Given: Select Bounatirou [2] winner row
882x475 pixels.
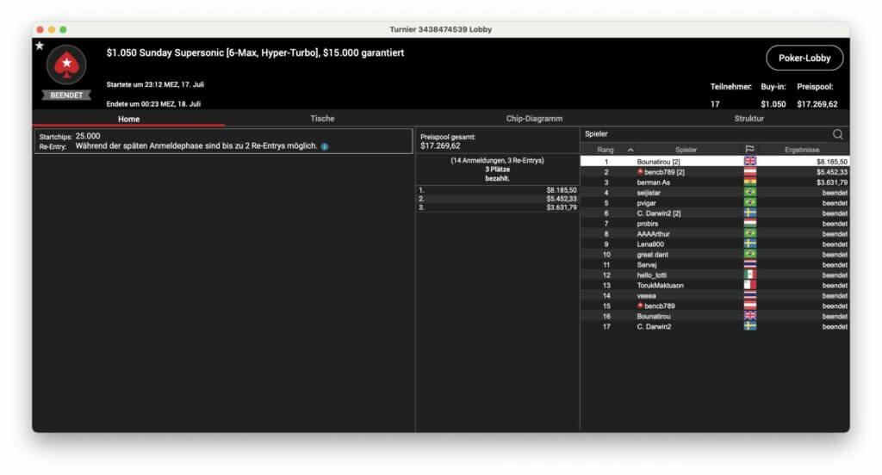Looking at the screenshot, I should click(715, 161).
